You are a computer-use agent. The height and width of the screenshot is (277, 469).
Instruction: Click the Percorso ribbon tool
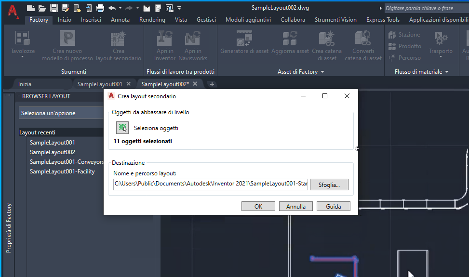tap(404, 58)
